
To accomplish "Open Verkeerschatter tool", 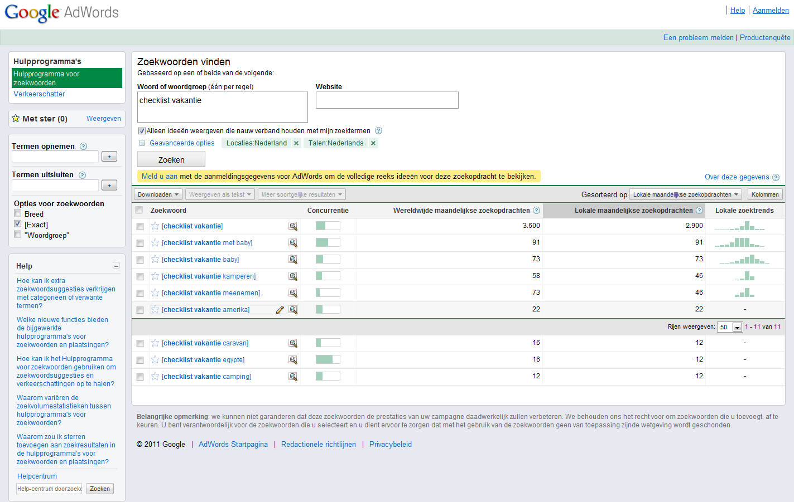I will click(x=39, y=94).
